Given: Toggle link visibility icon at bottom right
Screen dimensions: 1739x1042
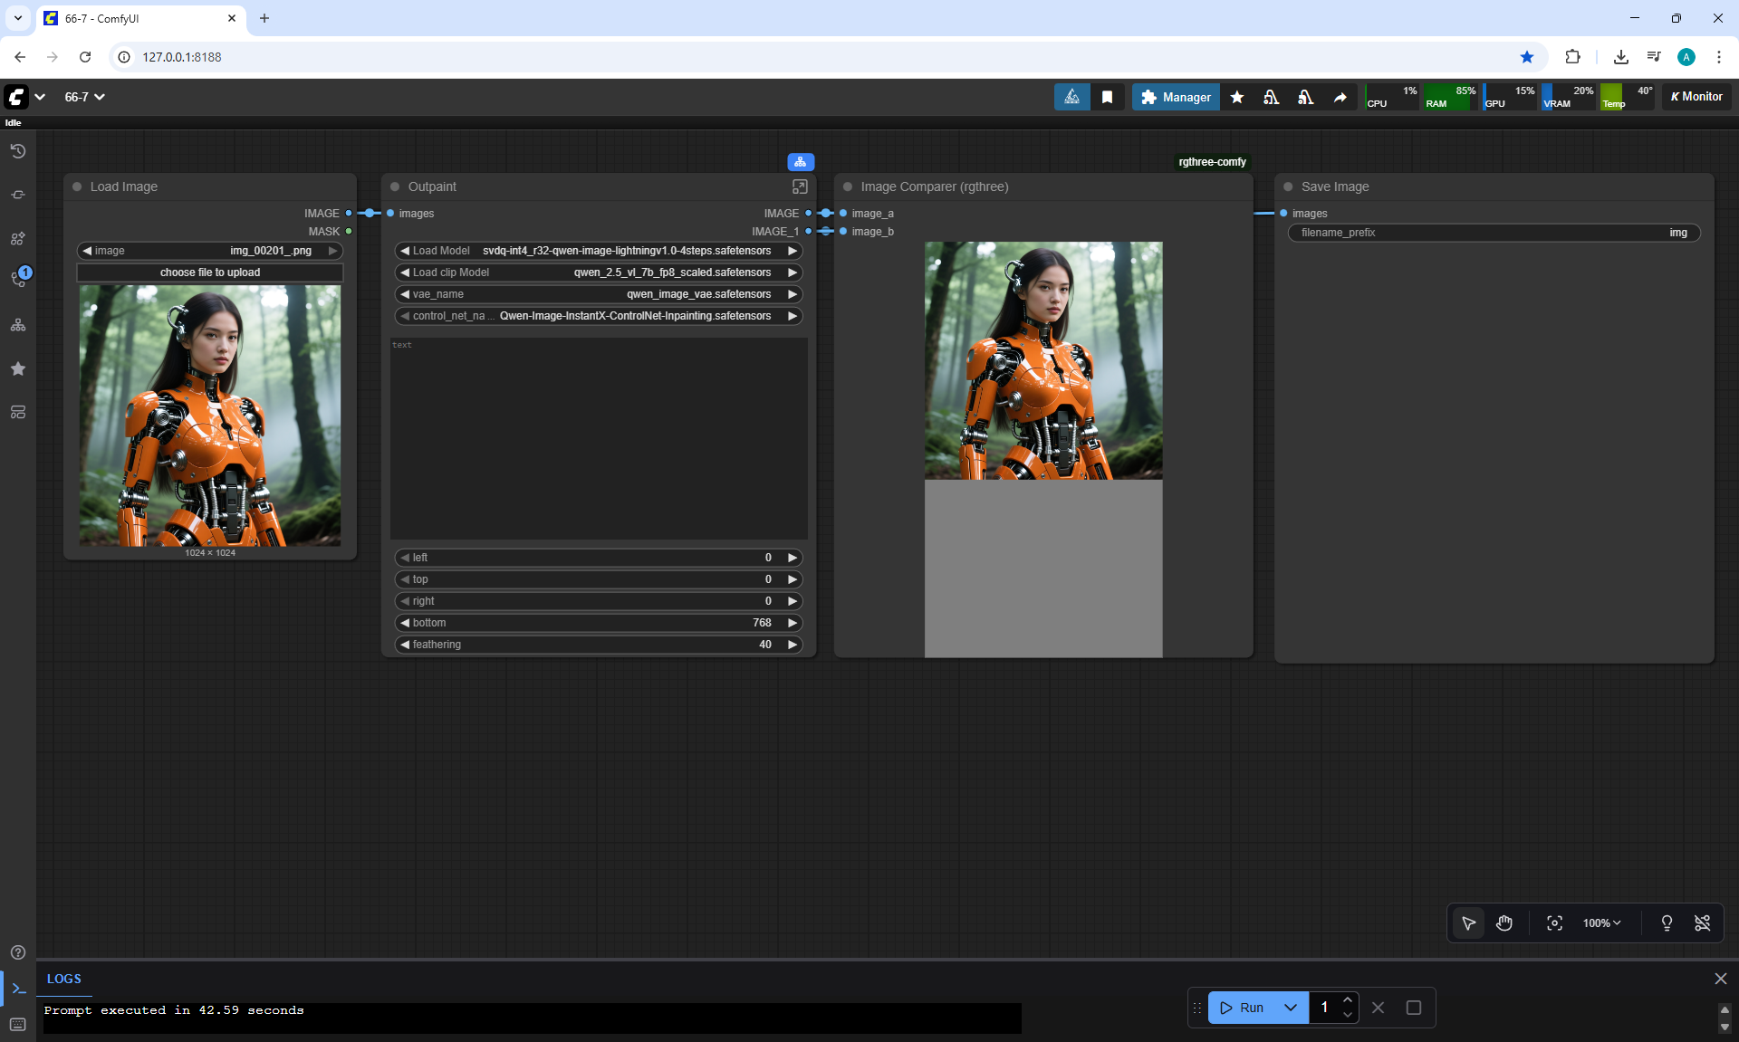Looking at the screenshot, I should click(1702, 923).
